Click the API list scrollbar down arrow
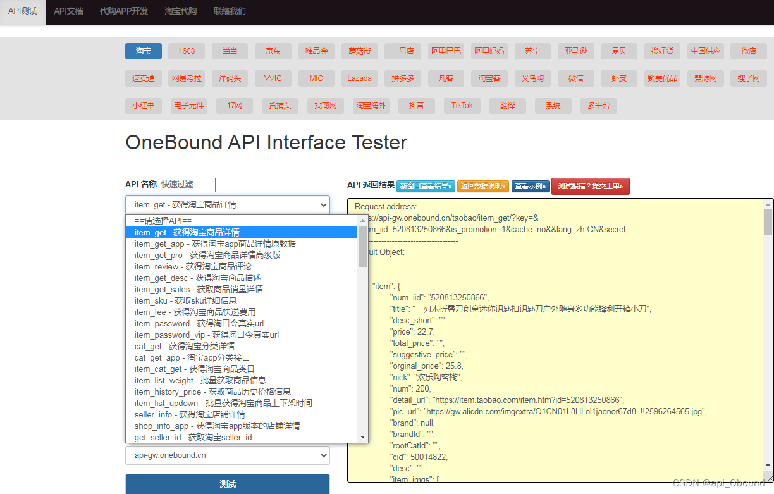Viewport: 774px width, 494px height. click(363, 437)
